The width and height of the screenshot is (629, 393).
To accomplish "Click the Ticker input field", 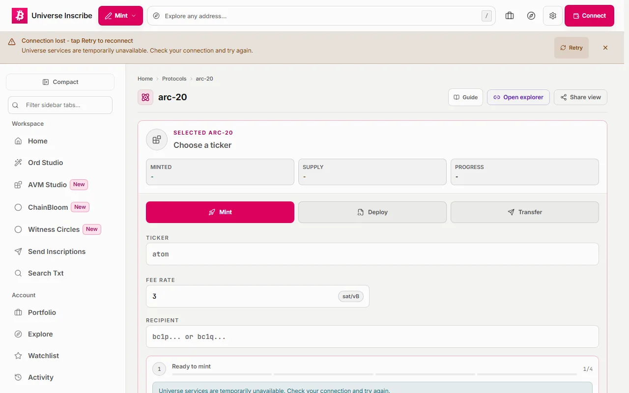I will pos(372,254).
